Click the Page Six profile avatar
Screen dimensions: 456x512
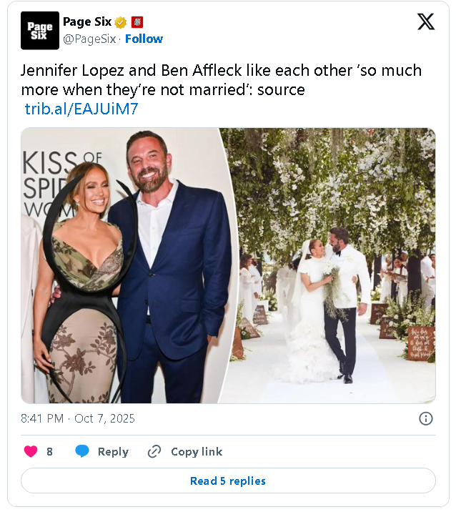click(x=40, y=31)
